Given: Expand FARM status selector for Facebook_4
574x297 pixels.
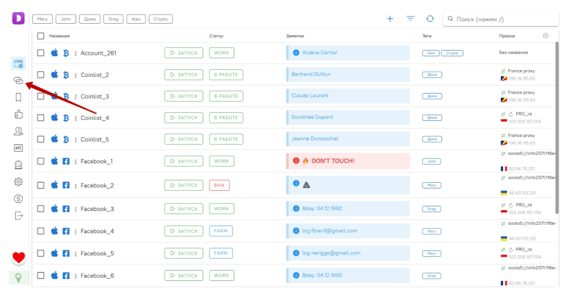Looking at the screenshot, I should [220, 231].
